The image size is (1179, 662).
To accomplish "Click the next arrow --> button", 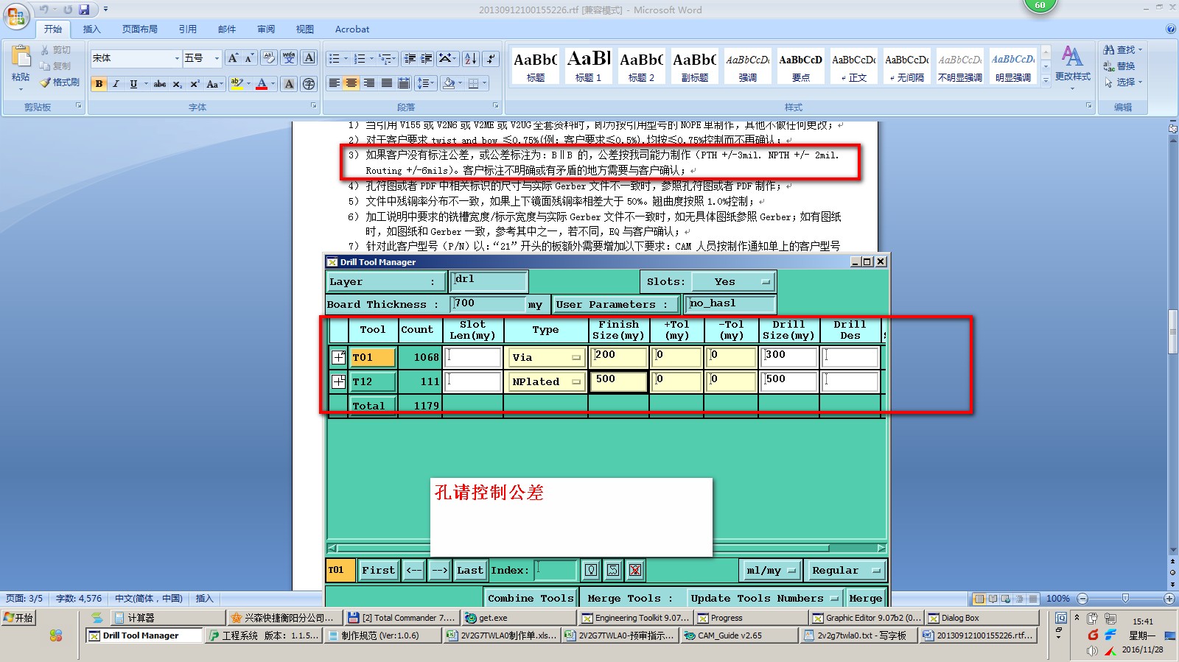I will (x=439, y=571).
